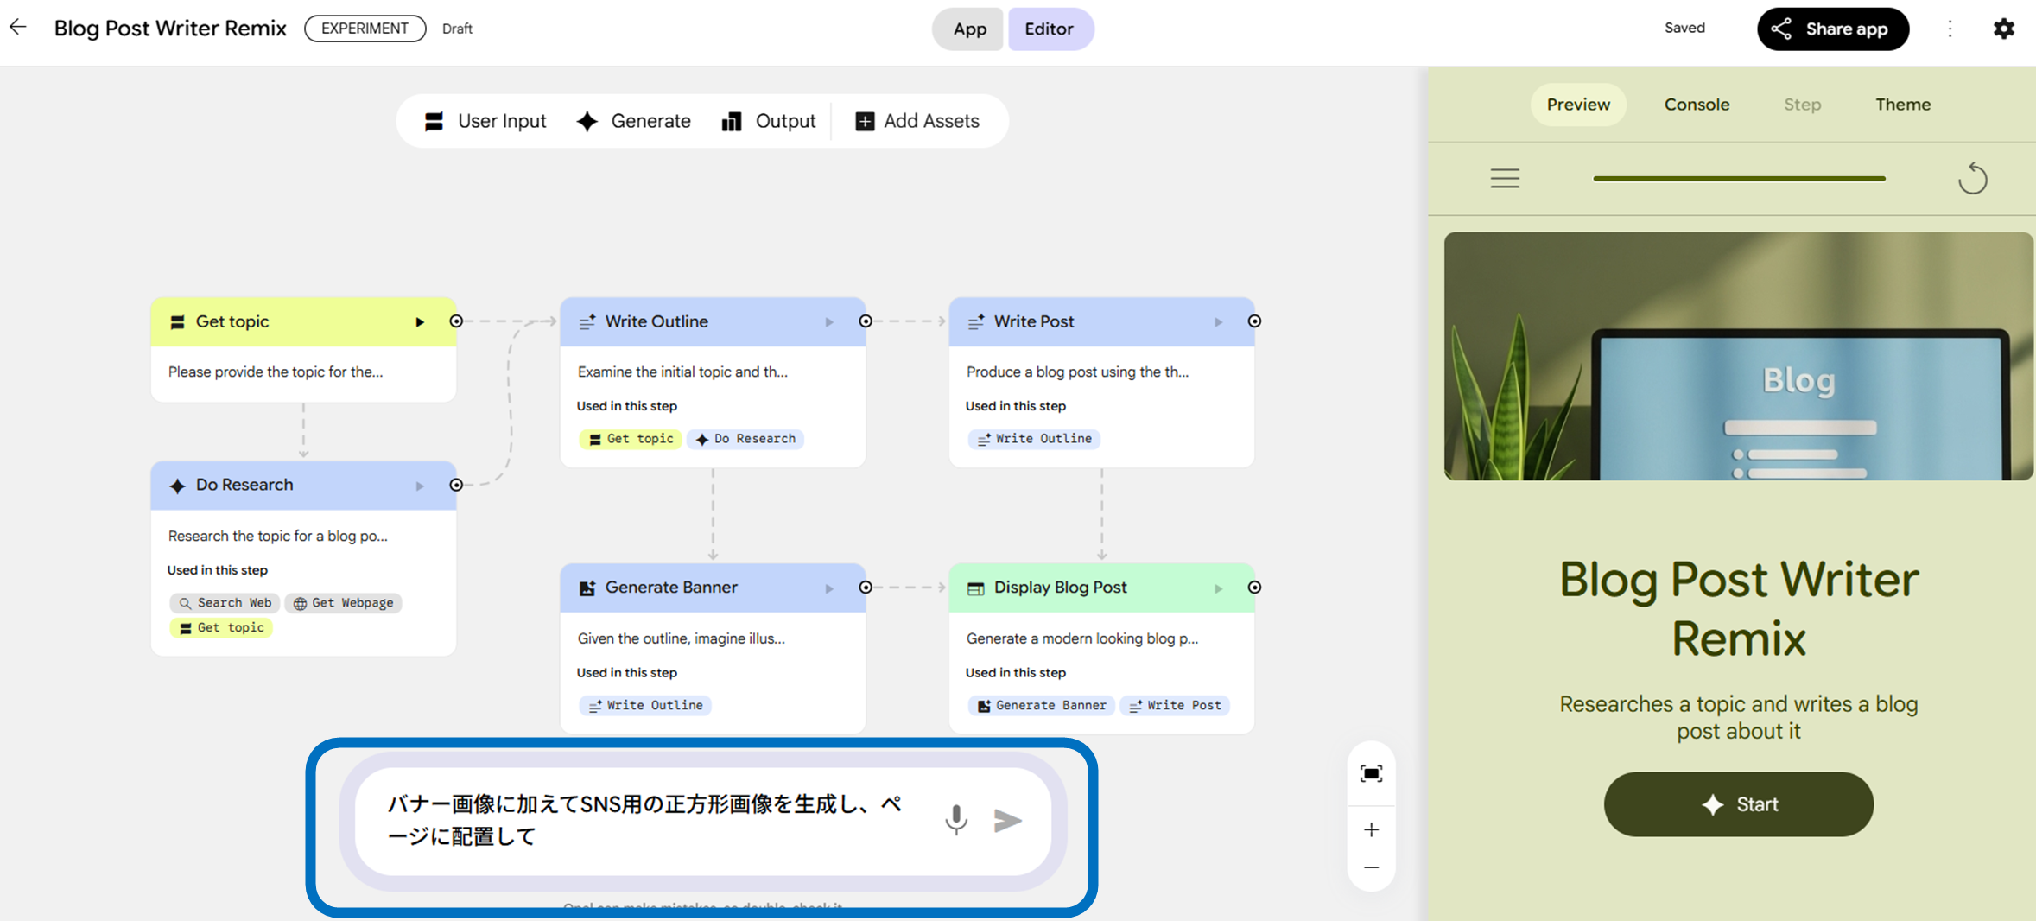
Task: Zoom in on the canvas
Action: click(x=1371, y=830)
